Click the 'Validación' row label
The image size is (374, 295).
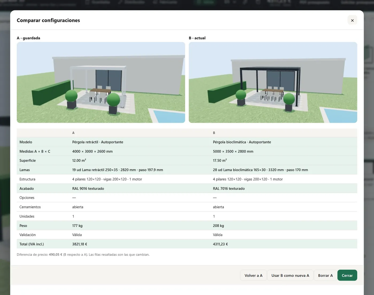[x=28, y=235]
